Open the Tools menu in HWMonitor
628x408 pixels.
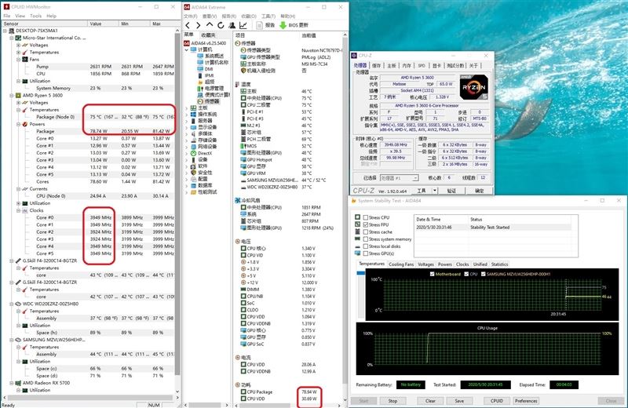point(35,16)
